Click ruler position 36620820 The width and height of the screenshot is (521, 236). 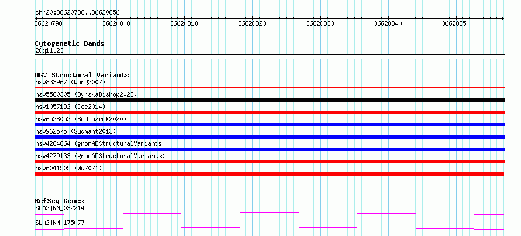252,23
